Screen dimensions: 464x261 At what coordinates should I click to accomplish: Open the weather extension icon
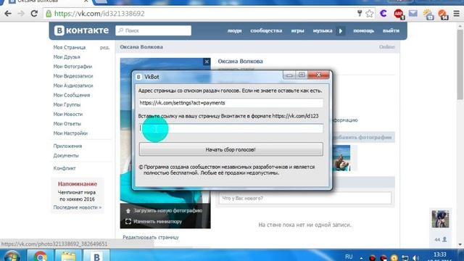(428, 14)
